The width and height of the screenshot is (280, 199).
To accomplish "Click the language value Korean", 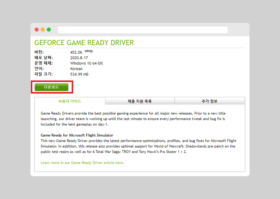I will [76, 69].
